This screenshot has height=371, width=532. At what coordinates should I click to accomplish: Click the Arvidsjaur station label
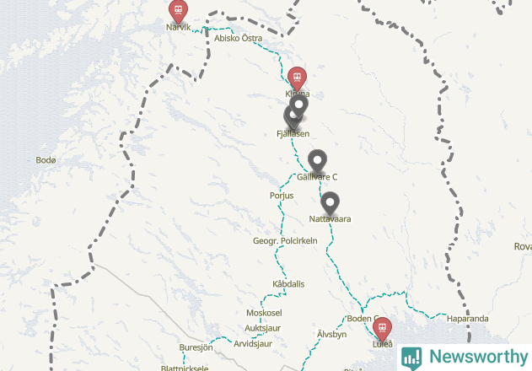(253, 343)
